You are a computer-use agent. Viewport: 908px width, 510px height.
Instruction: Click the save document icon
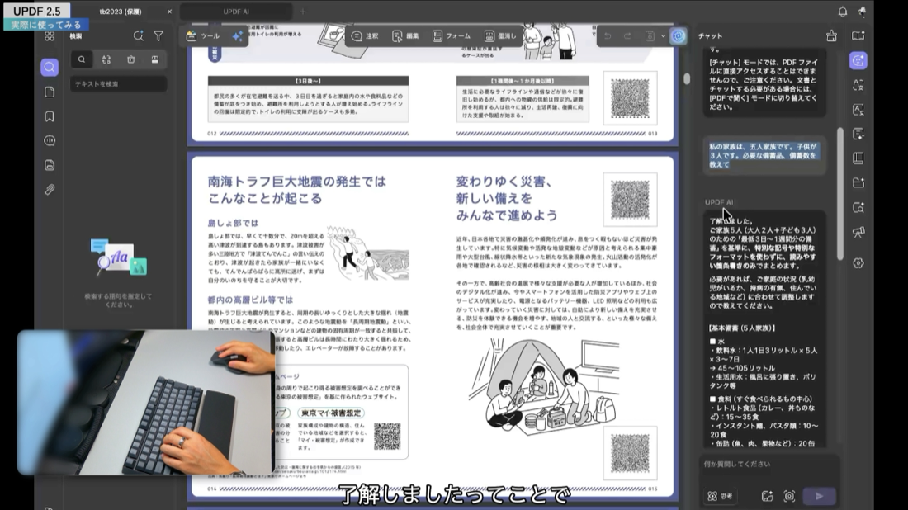pyautogui.click(x=650, y=35)
